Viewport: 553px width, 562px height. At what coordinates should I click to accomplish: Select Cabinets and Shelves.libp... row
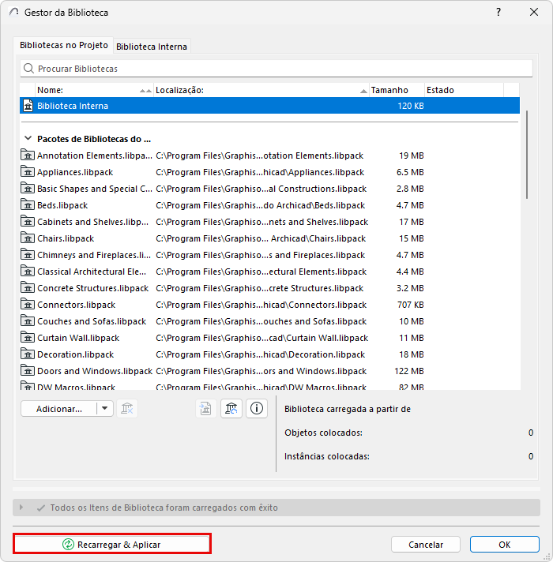tap(269, 222)
